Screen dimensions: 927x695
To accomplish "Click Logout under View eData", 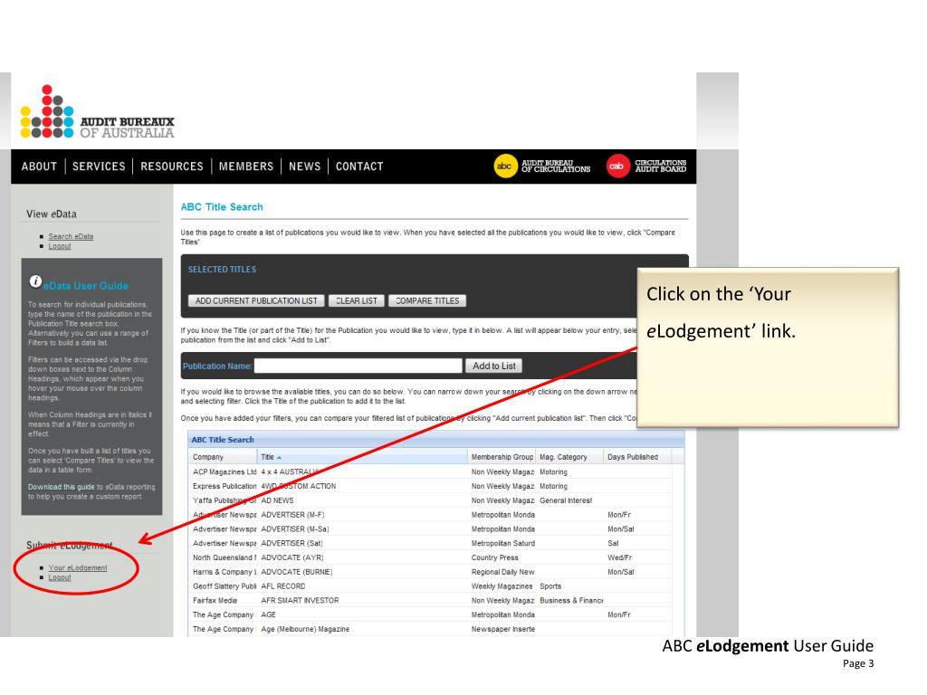I will (x=60, y=246).
